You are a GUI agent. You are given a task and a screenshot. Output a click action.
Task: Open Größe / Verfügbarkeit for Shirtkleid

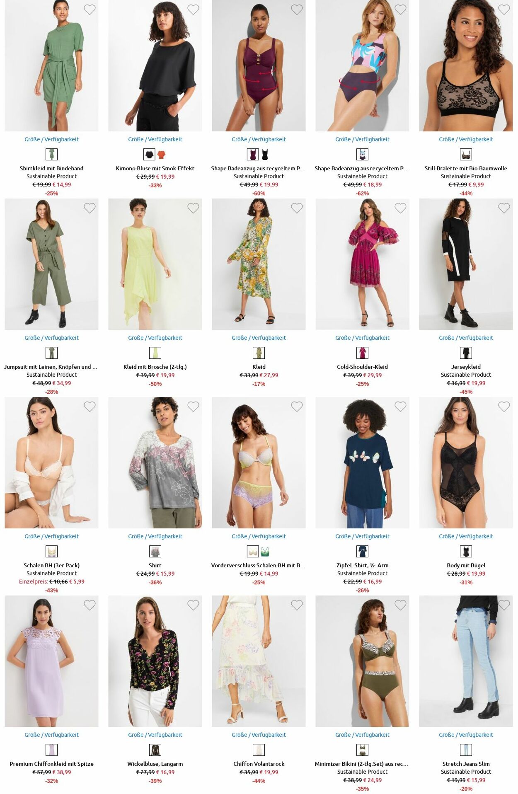[x=51, y=139]
